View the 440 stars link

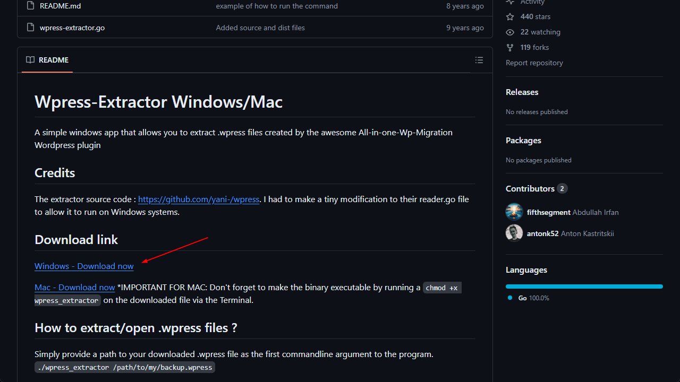[x=535, y=16]
